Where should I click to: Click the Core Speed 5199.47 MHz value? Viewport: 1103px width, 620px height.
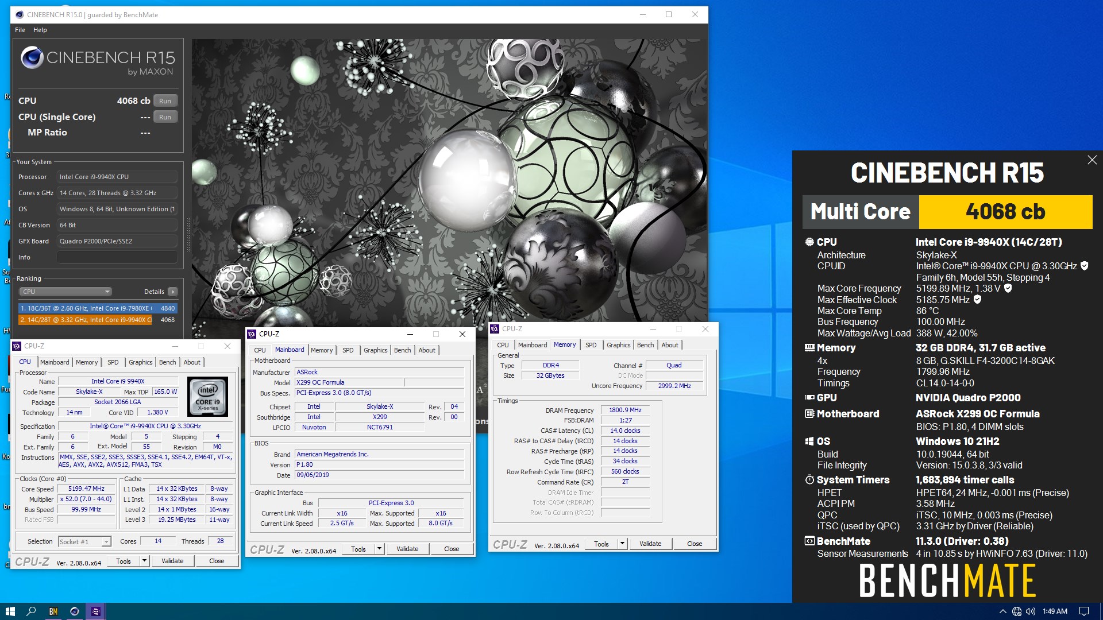87,489
